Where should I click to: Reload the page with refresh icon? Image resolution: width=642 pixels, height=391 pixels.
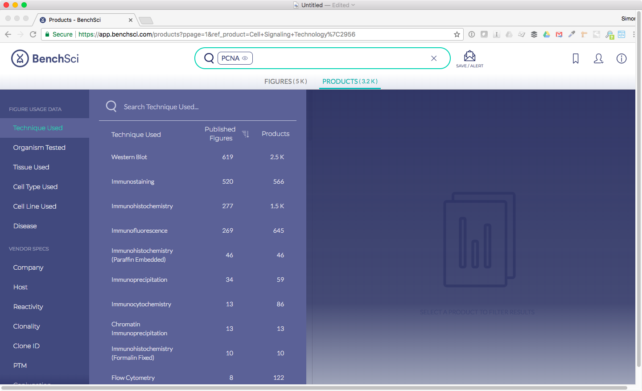[33, 34]
